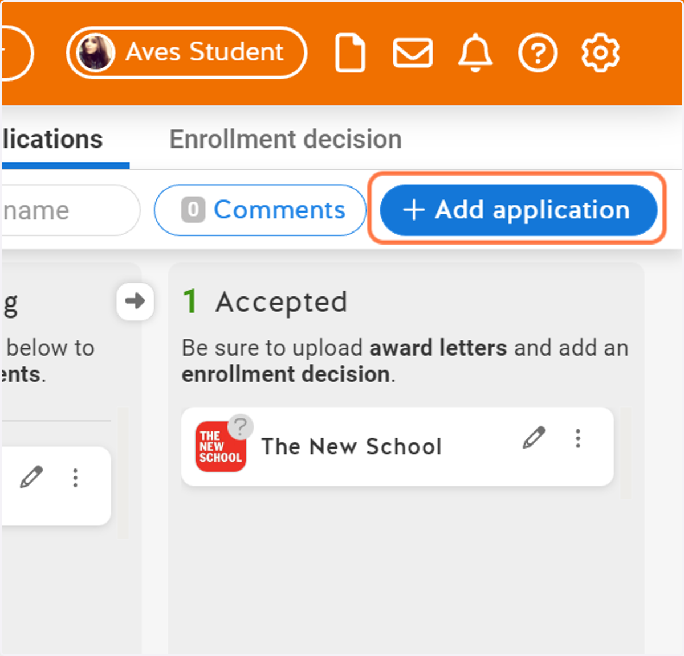Edit The New School application pencil icon

point(534,438)
